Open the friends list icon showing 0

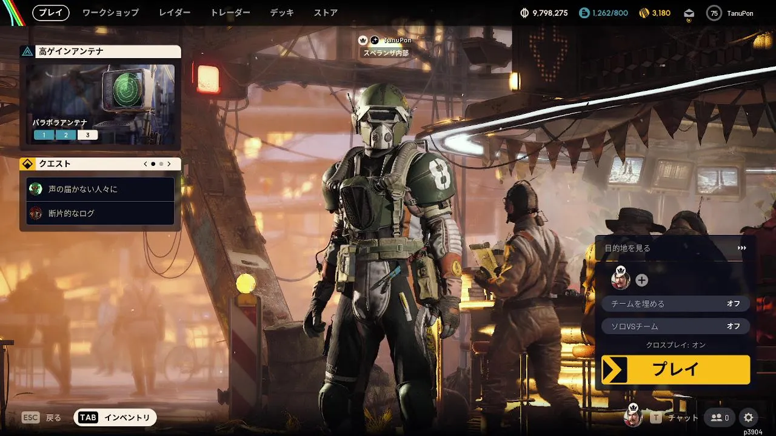(720, 418)
